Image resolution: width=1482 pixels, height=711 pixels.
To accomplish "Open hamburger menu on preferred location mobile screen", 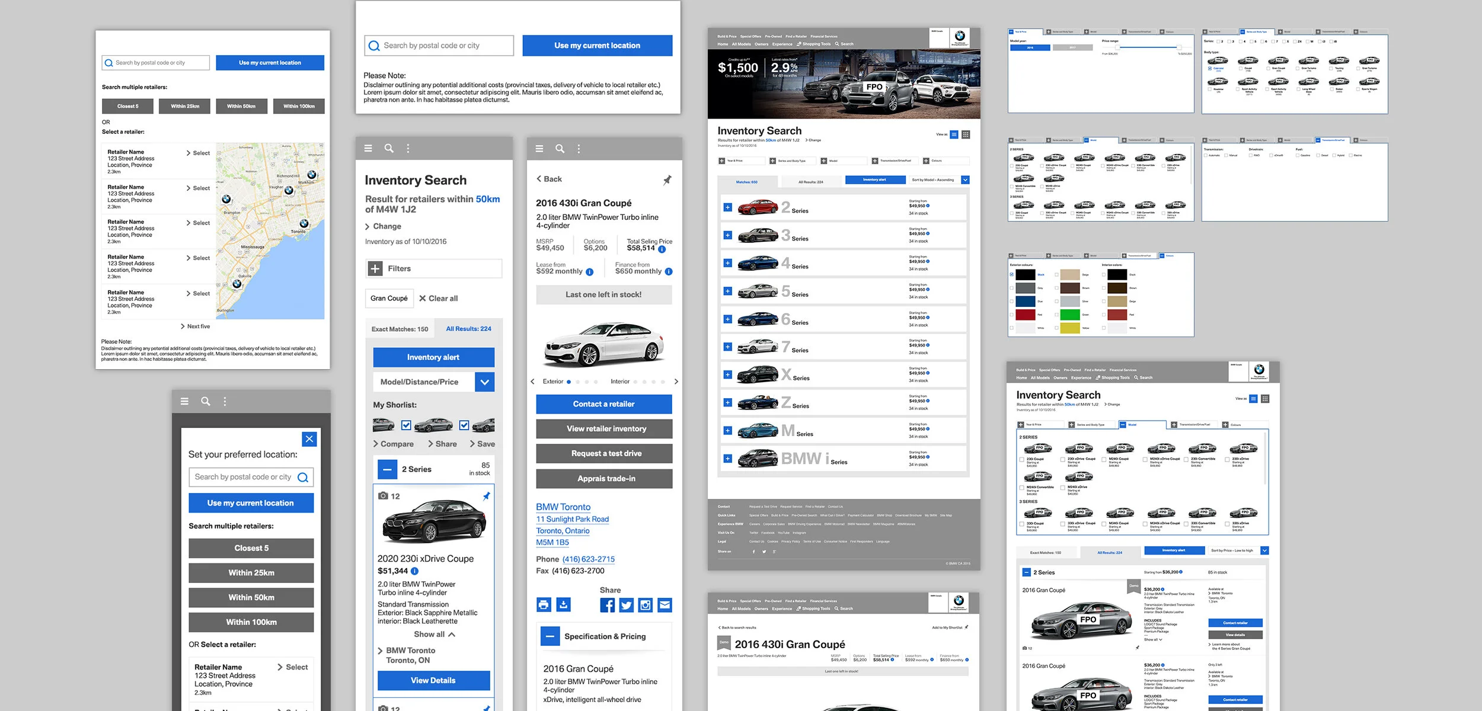I will (x=184, y=401).
